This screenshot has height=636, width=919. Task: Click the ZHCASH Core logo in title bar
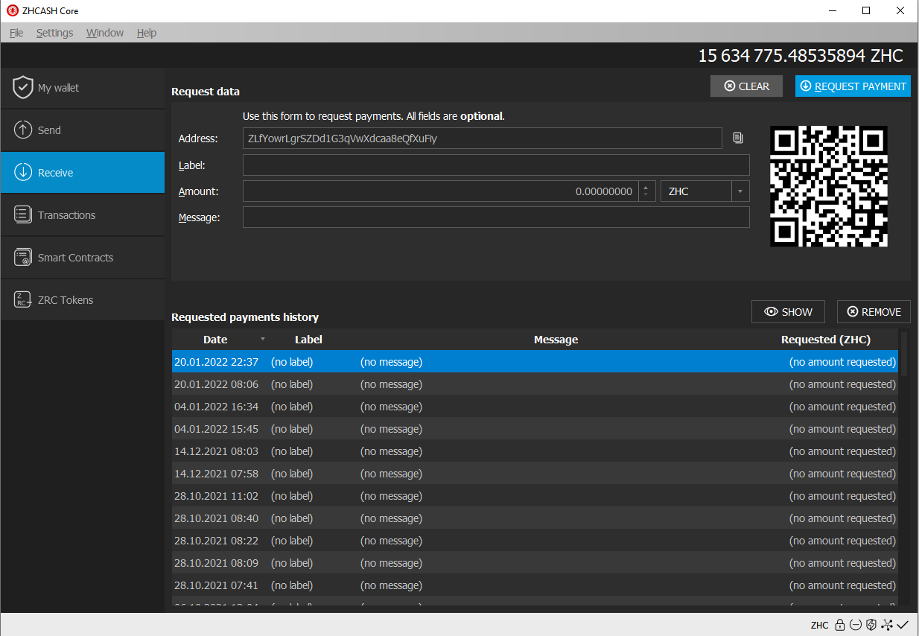pyautogui.click(x=11, y=11)
